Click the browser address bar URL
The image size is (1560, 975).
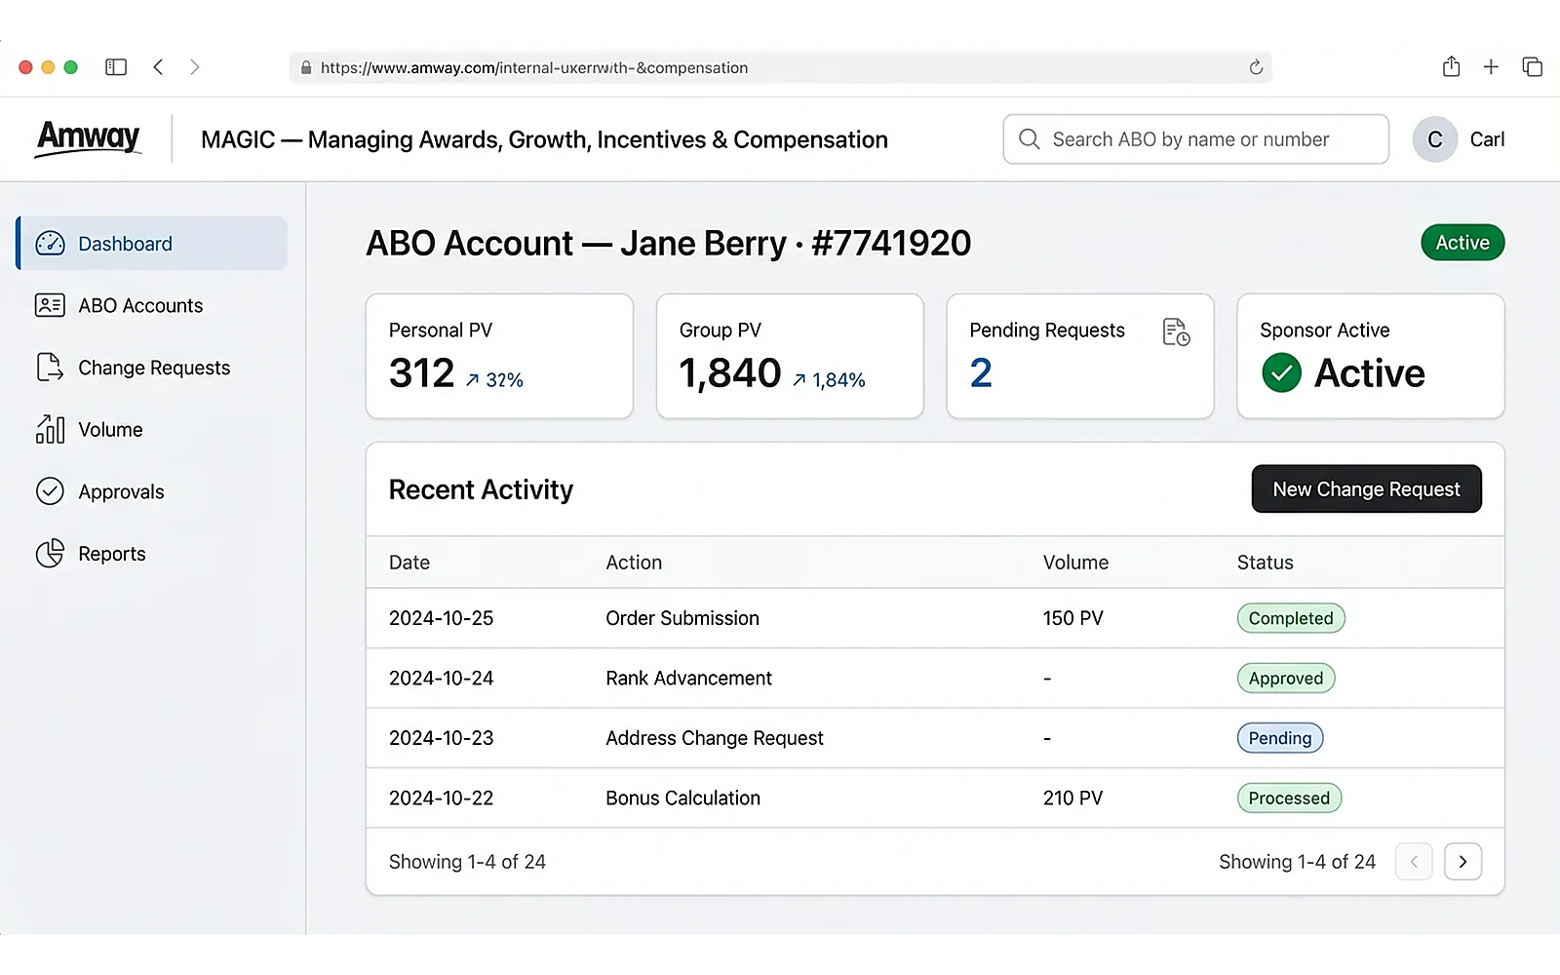click(534, 68)
